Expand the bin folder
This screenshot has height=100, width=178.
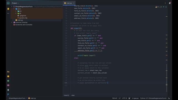click(x=16, y=11)
